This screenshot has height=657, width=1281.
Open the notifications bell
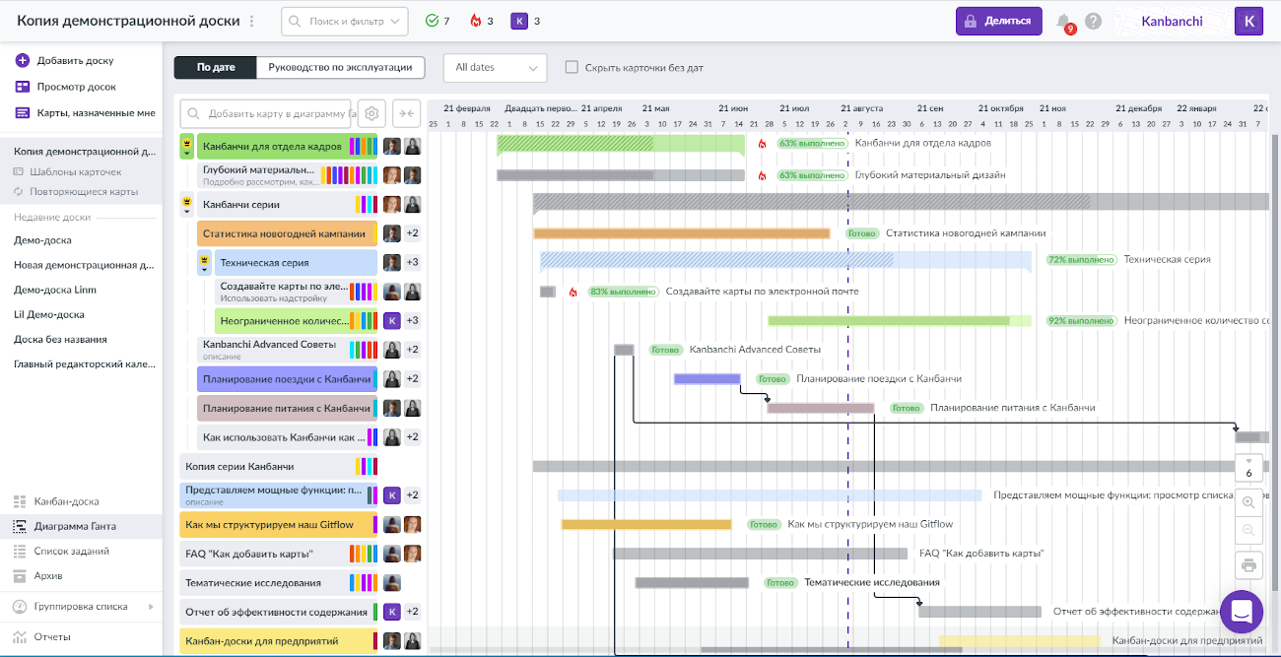click(1063, 21)
